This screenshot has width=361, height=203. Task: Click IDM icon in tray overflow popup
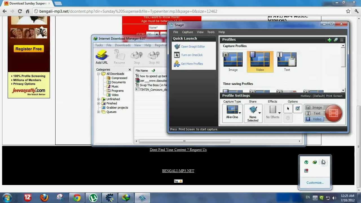[315, 162]
